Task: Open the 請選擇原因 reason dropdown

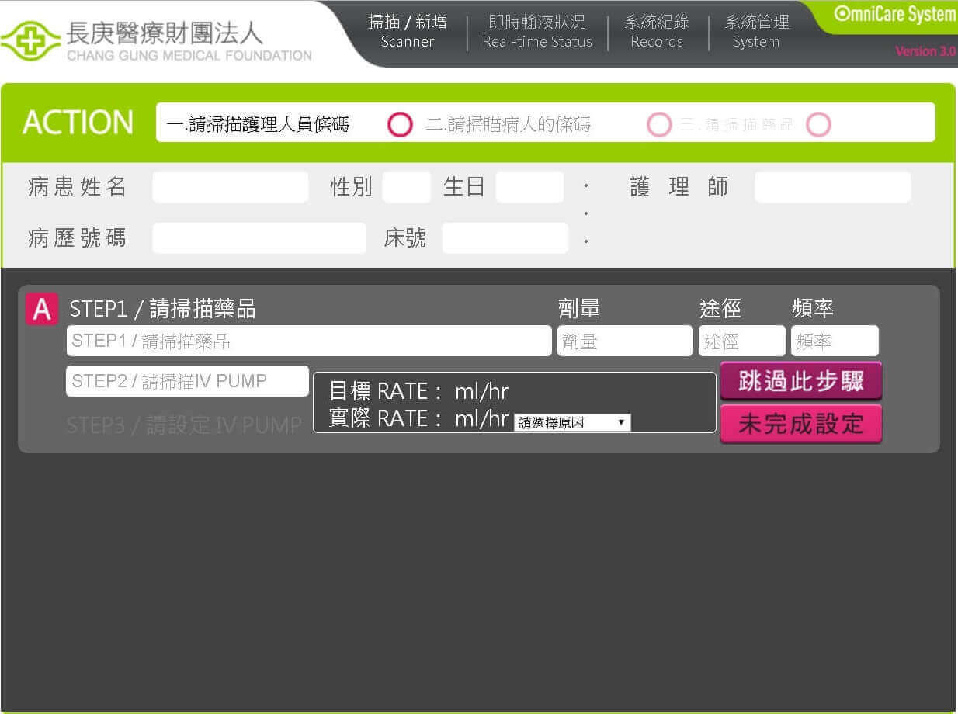Action: point(572,423)
